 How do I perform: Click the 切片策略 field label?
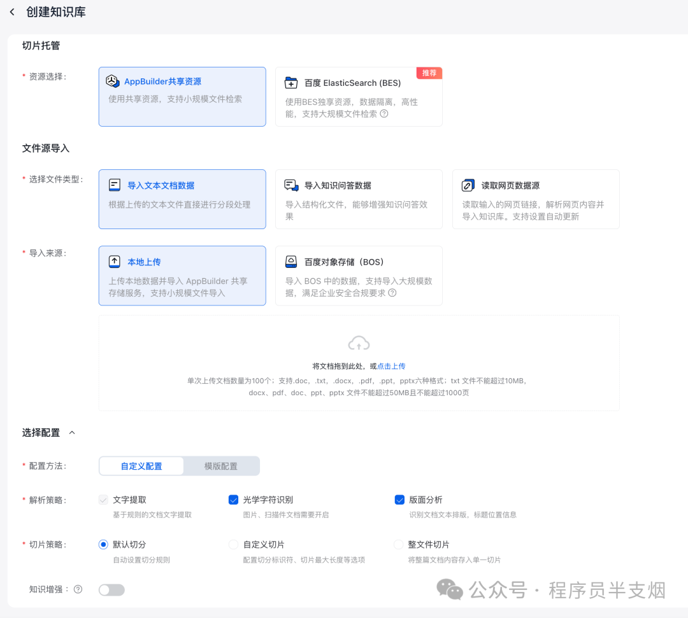[48, 545]
